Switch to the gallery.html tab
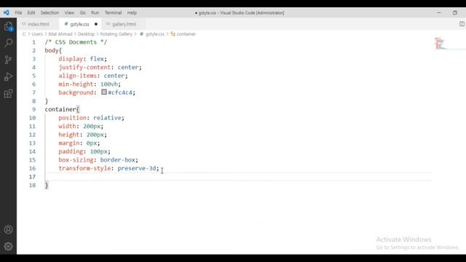 (124, 24)
